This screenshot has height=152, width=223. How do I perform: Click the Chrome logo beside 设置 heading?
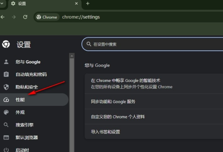6,44
